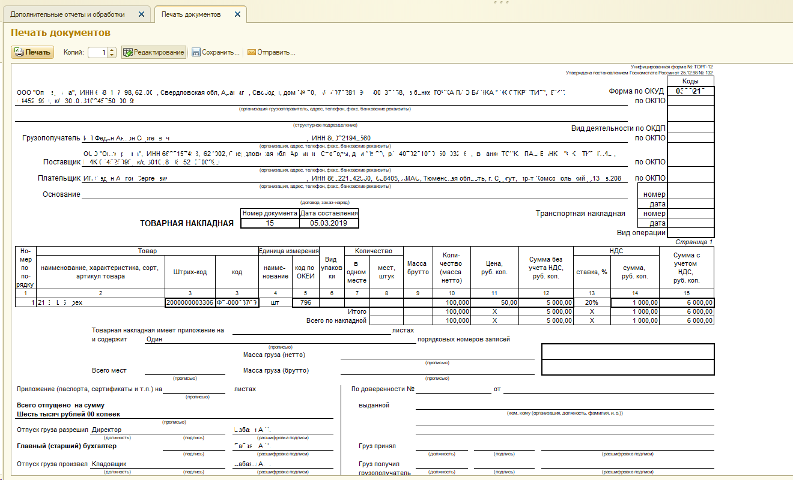The height and width of the screenshot is (480, 793).
Task: Select the Печать документов tab
Action: click(x=191, y=14)
